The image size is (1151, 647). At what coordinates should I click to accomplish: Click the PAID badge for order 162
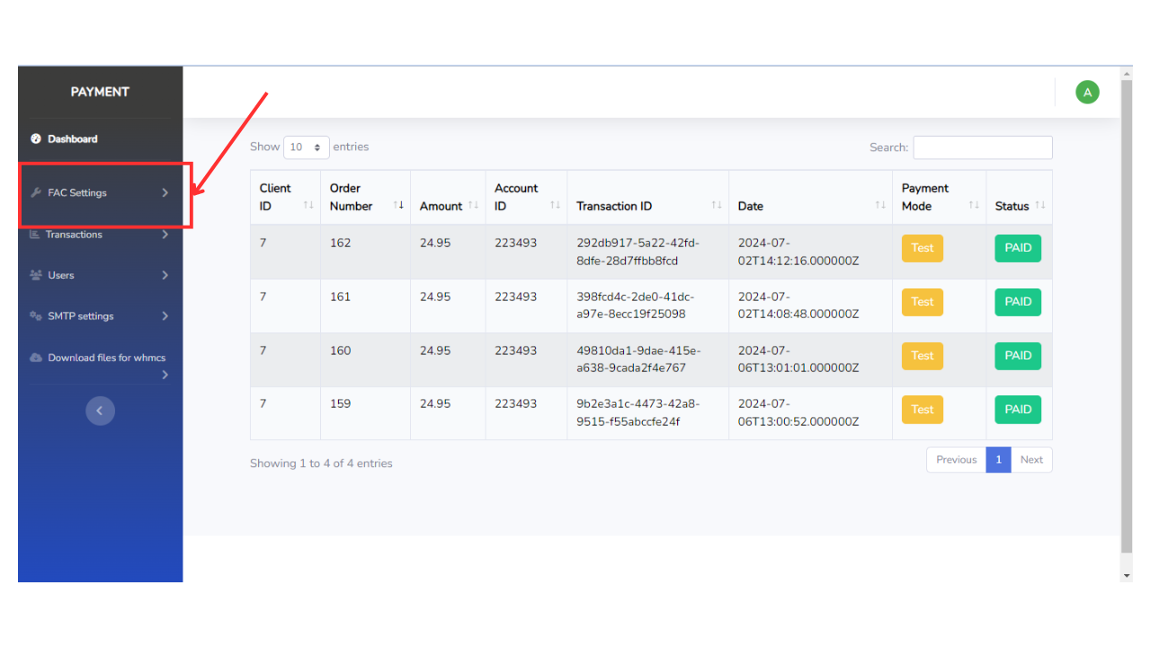click(x=1018, y=248)
